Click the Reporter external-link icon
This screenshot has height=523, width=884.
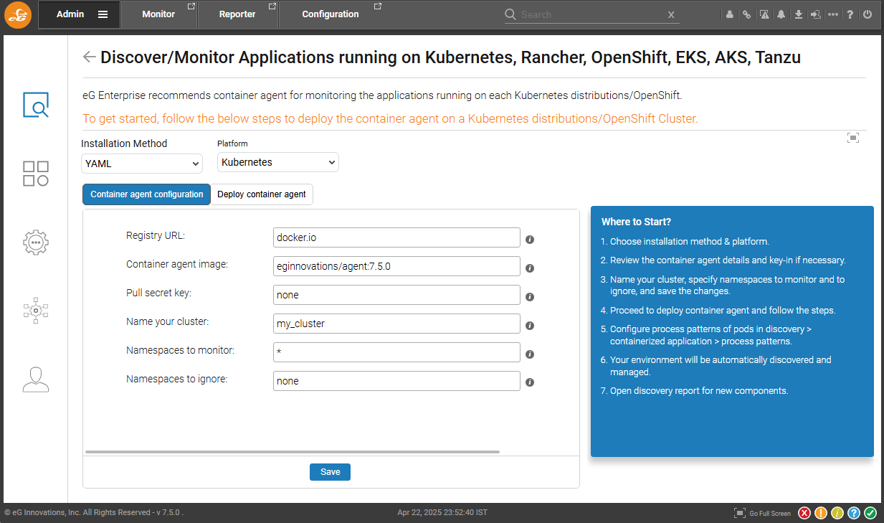[x=272, y=6]
